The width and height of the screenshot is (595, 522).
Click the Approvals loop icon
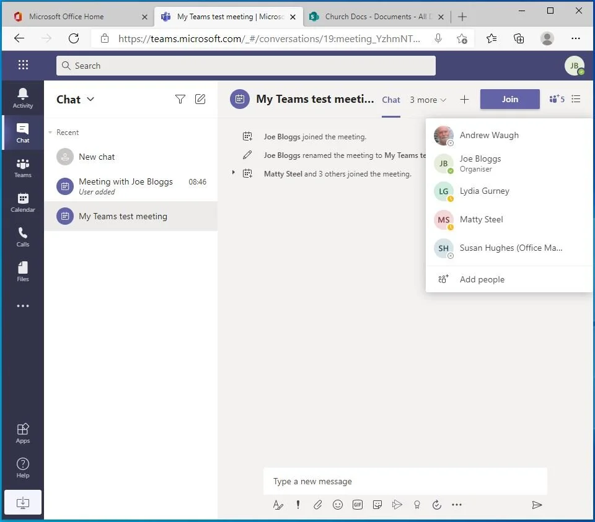pos(437,505)
